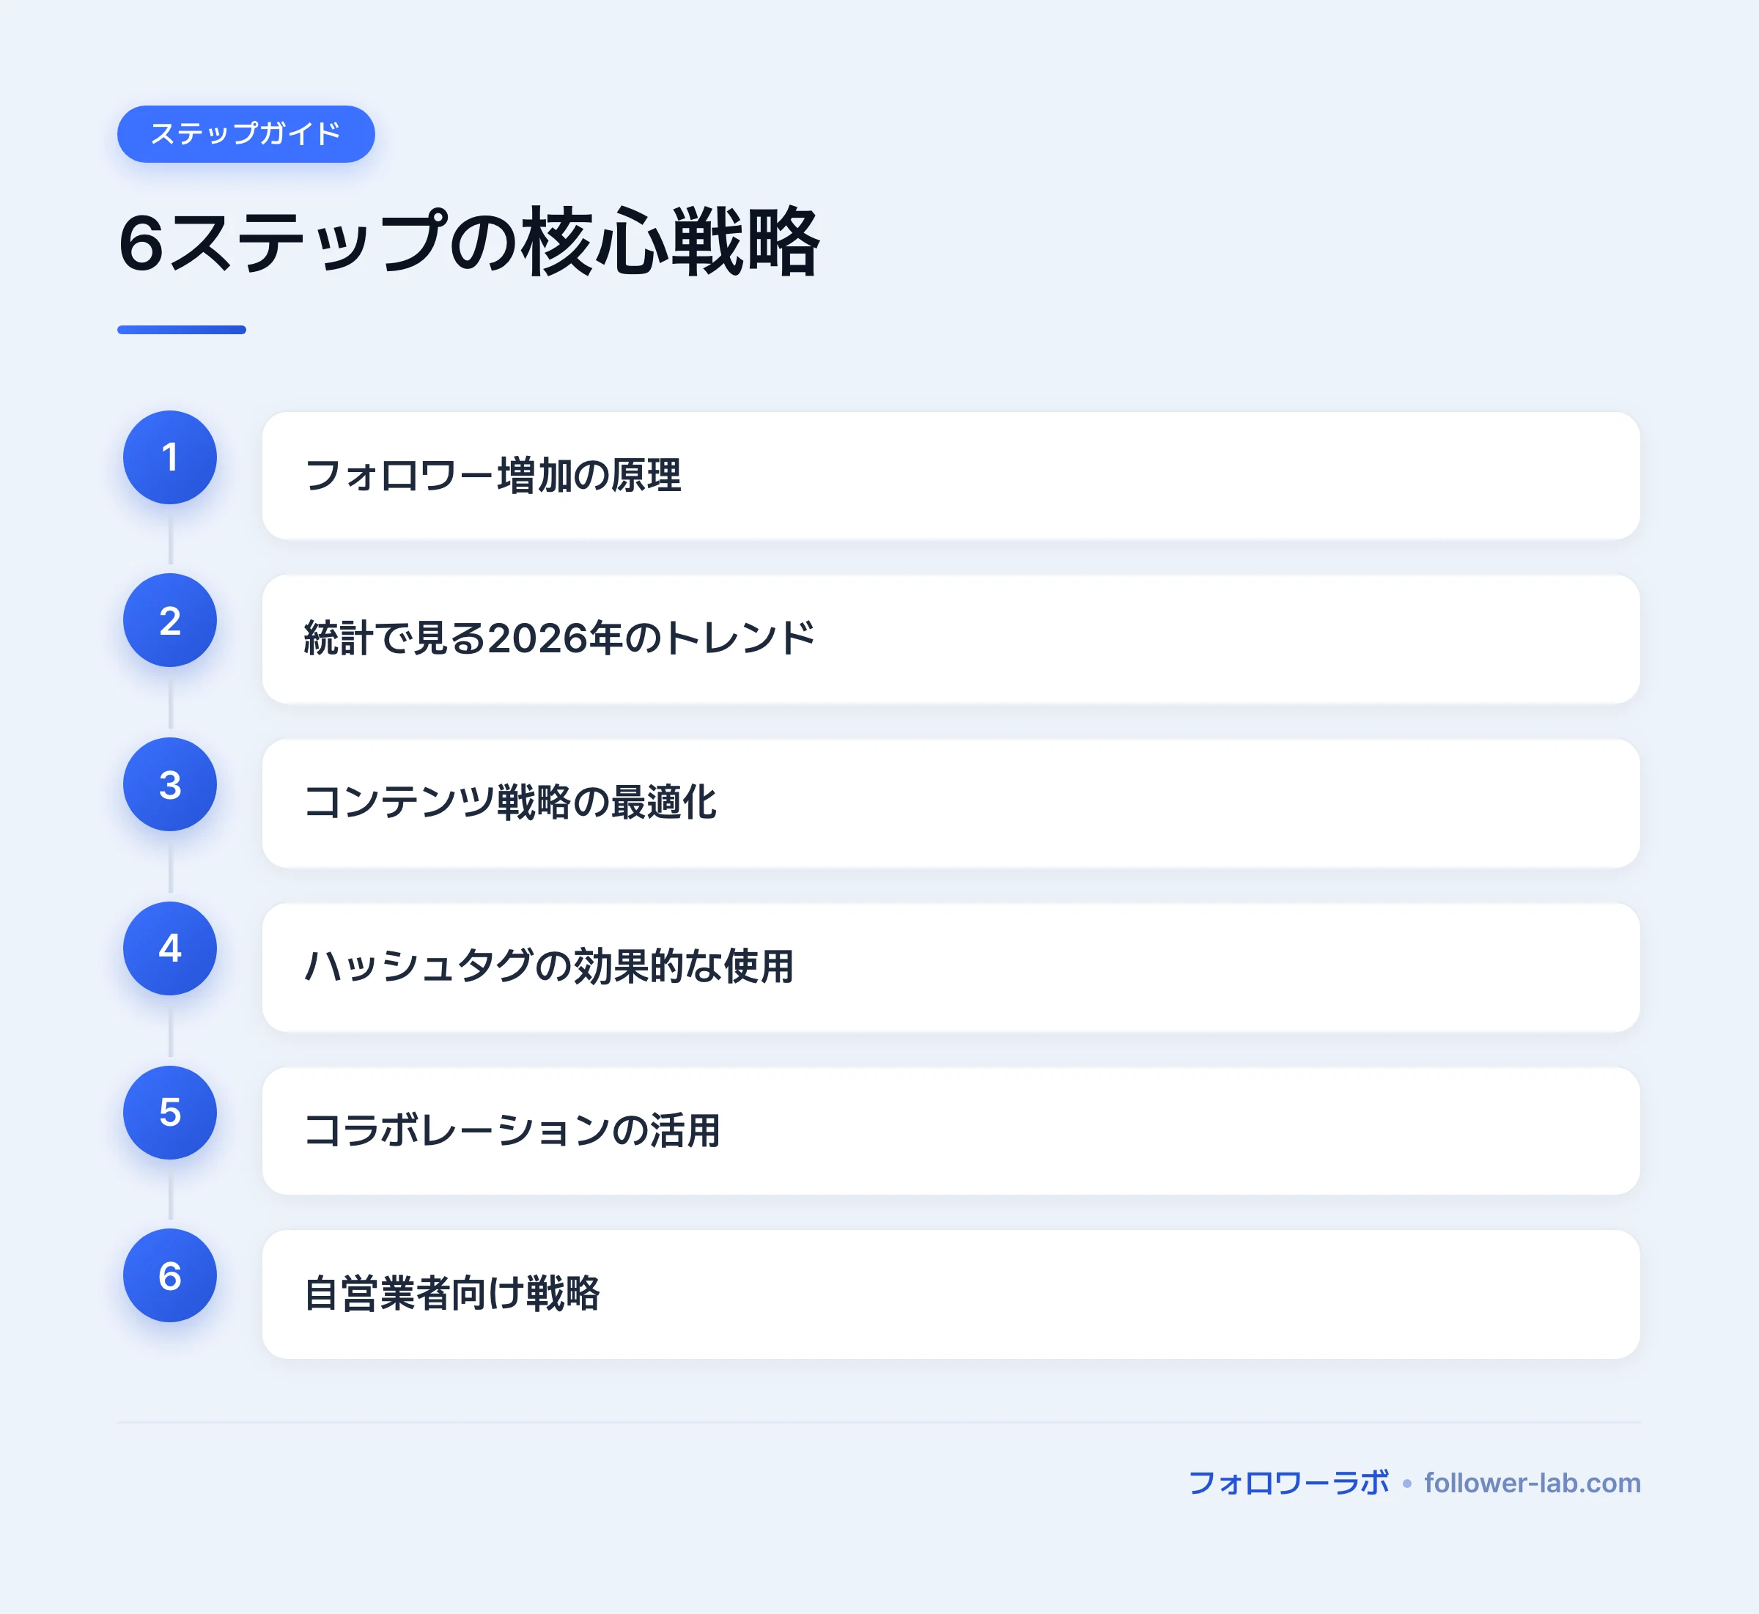Click the number 5 step circle
Image resolution: width=1759 pixels, height=1614 pixels.
tap(169, 1113)
